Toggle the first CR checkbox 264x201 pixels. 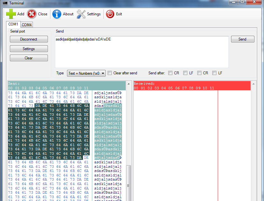coord(170,73)
